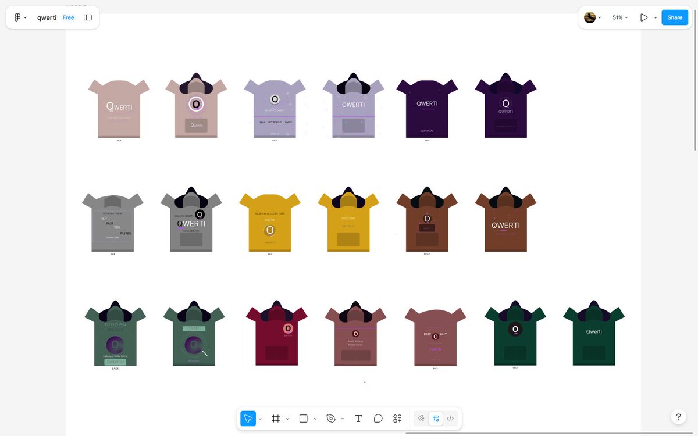Open presentation options chevron beside play

pyautogui.click(x=656, y=17)
